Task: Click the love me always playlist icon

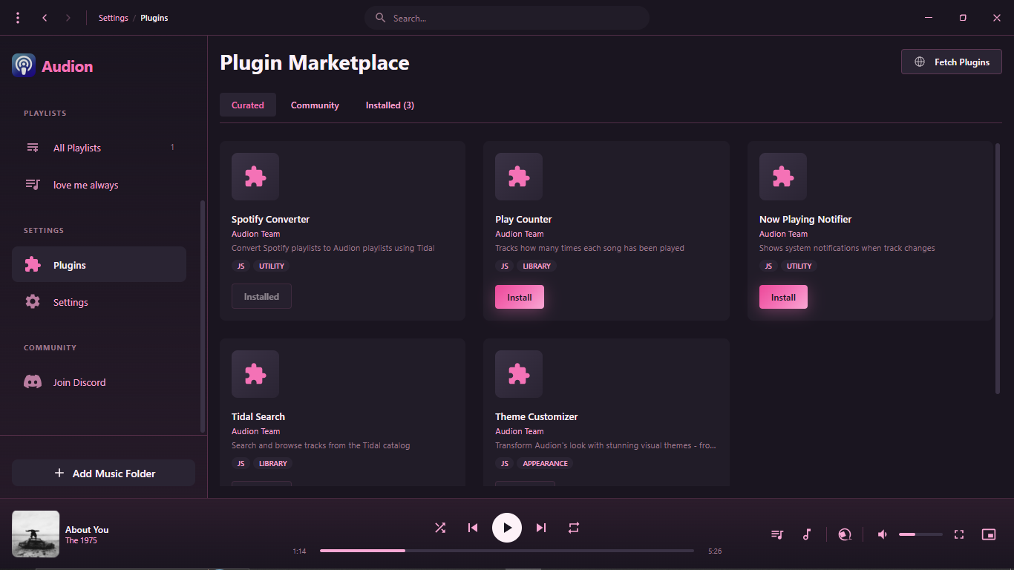Action: pos(33,185)
